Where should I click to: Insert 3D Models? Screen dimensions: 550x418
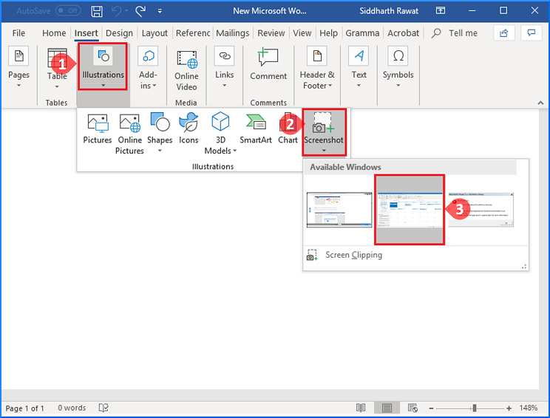pyautogui.click(x=220, y=134)
